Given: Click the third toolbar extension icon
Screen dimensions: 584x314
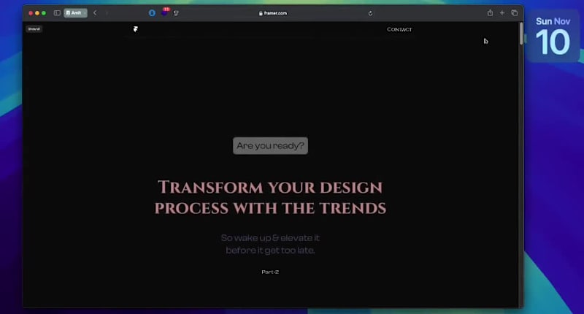Looking at the screenshot, I should 176,13.
